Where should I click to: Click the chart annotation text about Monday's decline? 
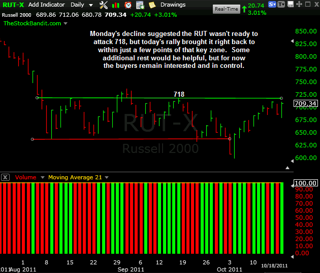174,50
